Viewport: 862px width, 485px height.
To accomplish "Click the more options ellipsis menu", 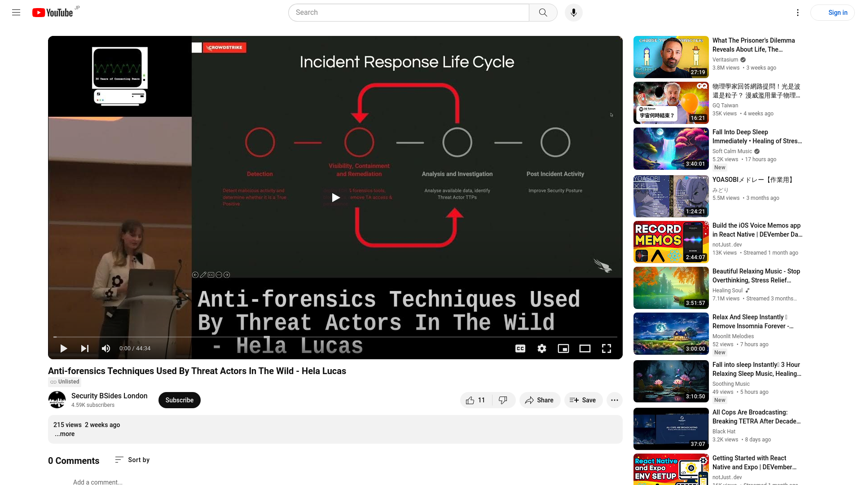I will click(x=615, y=400).
